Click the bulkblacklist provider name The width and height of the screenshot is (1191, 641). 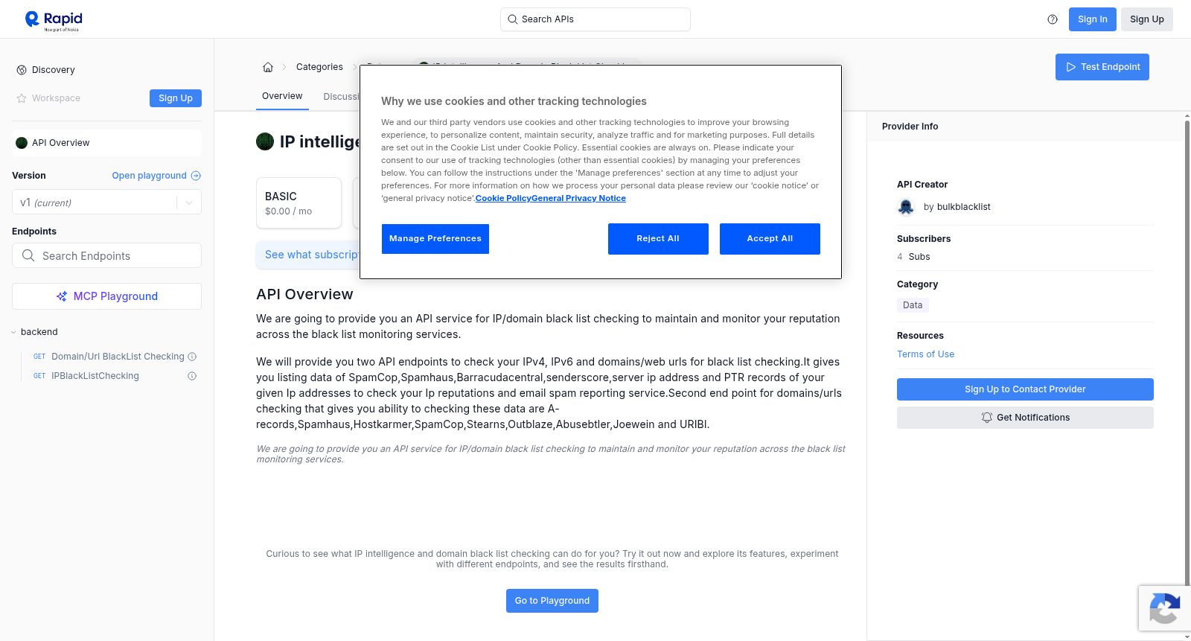(x=963, y=207)
